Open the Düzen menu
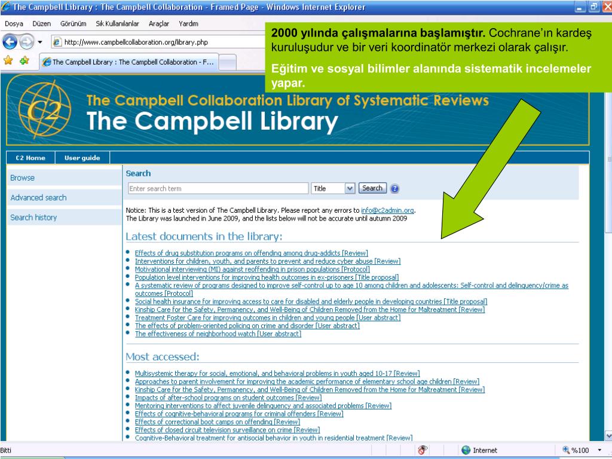The height and width of the screenshot is (459, 612). pos(42,24)
